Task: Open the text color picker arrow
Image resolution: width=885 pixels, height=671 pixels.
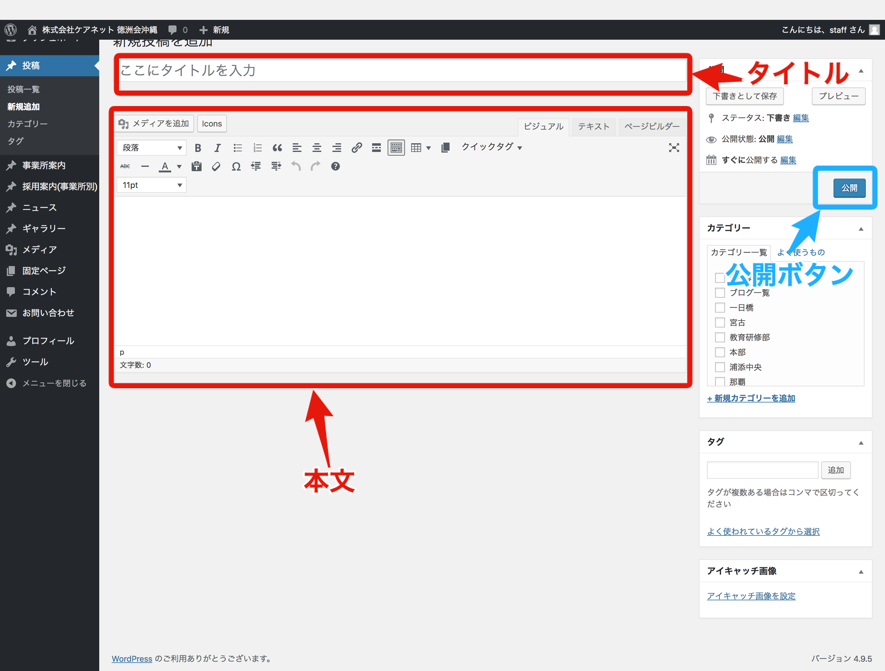Action: (x=179, y=167)
